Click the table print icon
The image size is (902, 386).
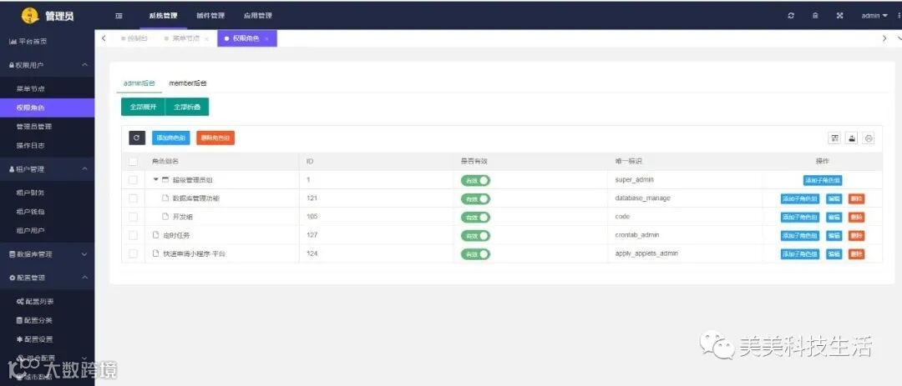pyautogui.click(x=869, y=138)
